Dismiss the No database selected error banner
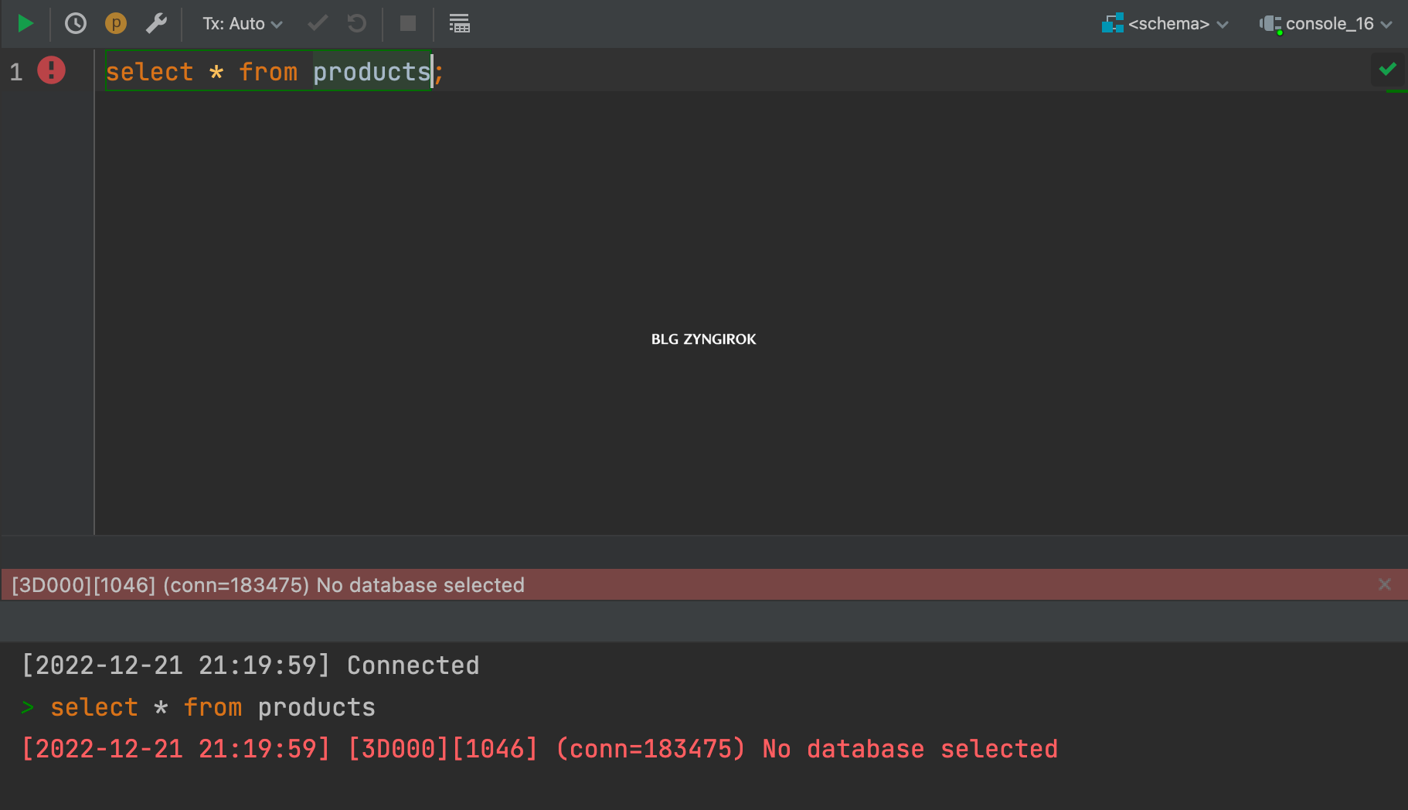The width and height of the screenshot is (1408, 810). (x=1385, y=584)
